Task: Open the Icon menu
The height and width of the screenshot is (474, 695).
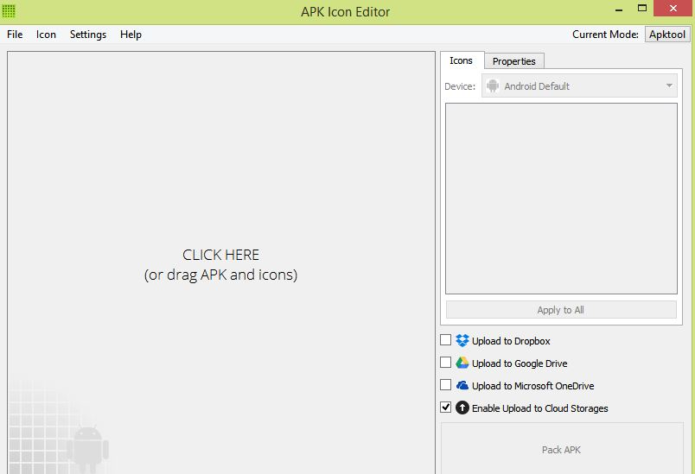Action: pyautogui.click(x=46, y=35)
